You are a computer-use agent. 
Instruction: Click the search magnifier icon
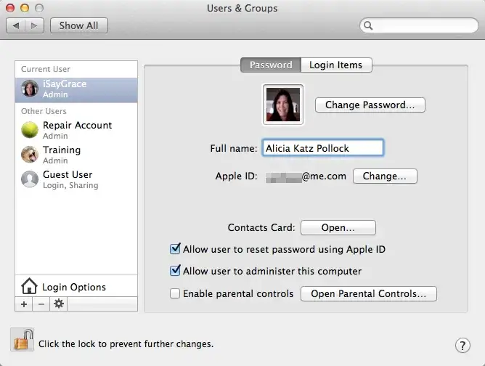(368, 25)
